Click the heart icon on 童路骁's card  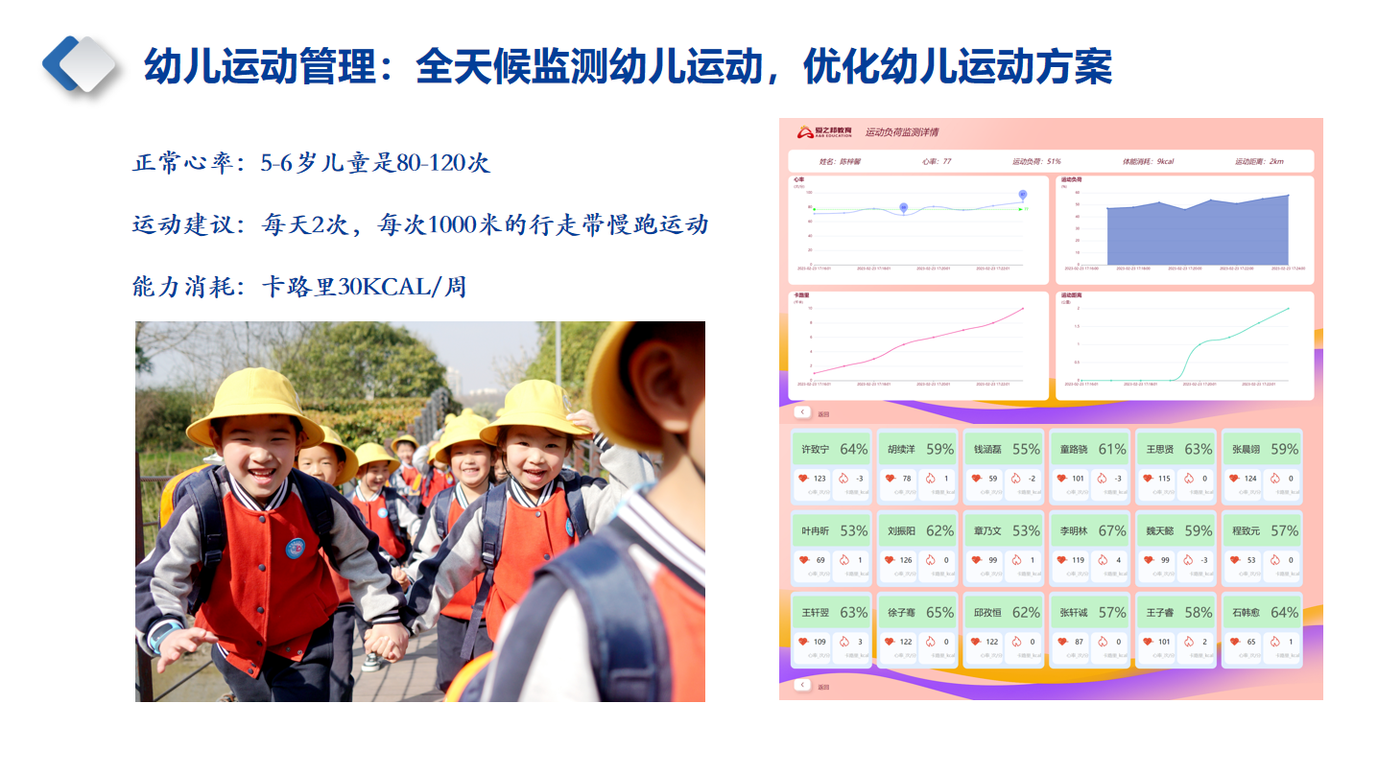[1062, 478]
